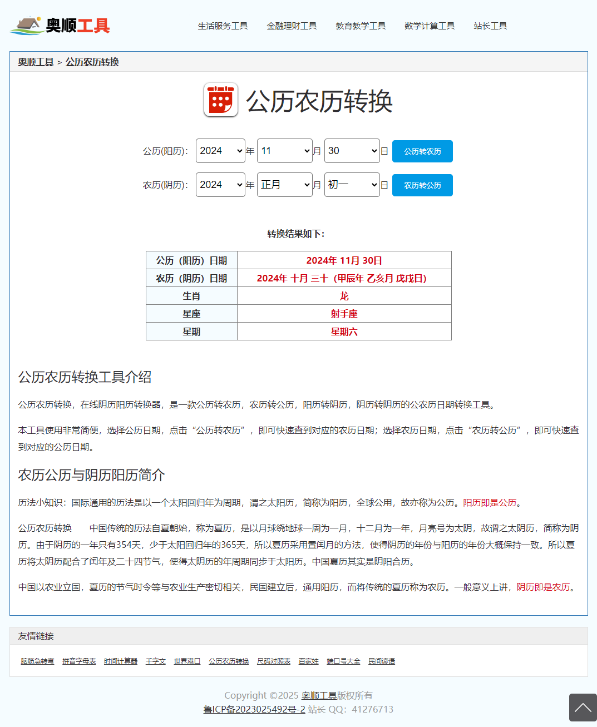
Task: Open the lunar day dropdown showing 初一
Action: [x=352, y=185]
